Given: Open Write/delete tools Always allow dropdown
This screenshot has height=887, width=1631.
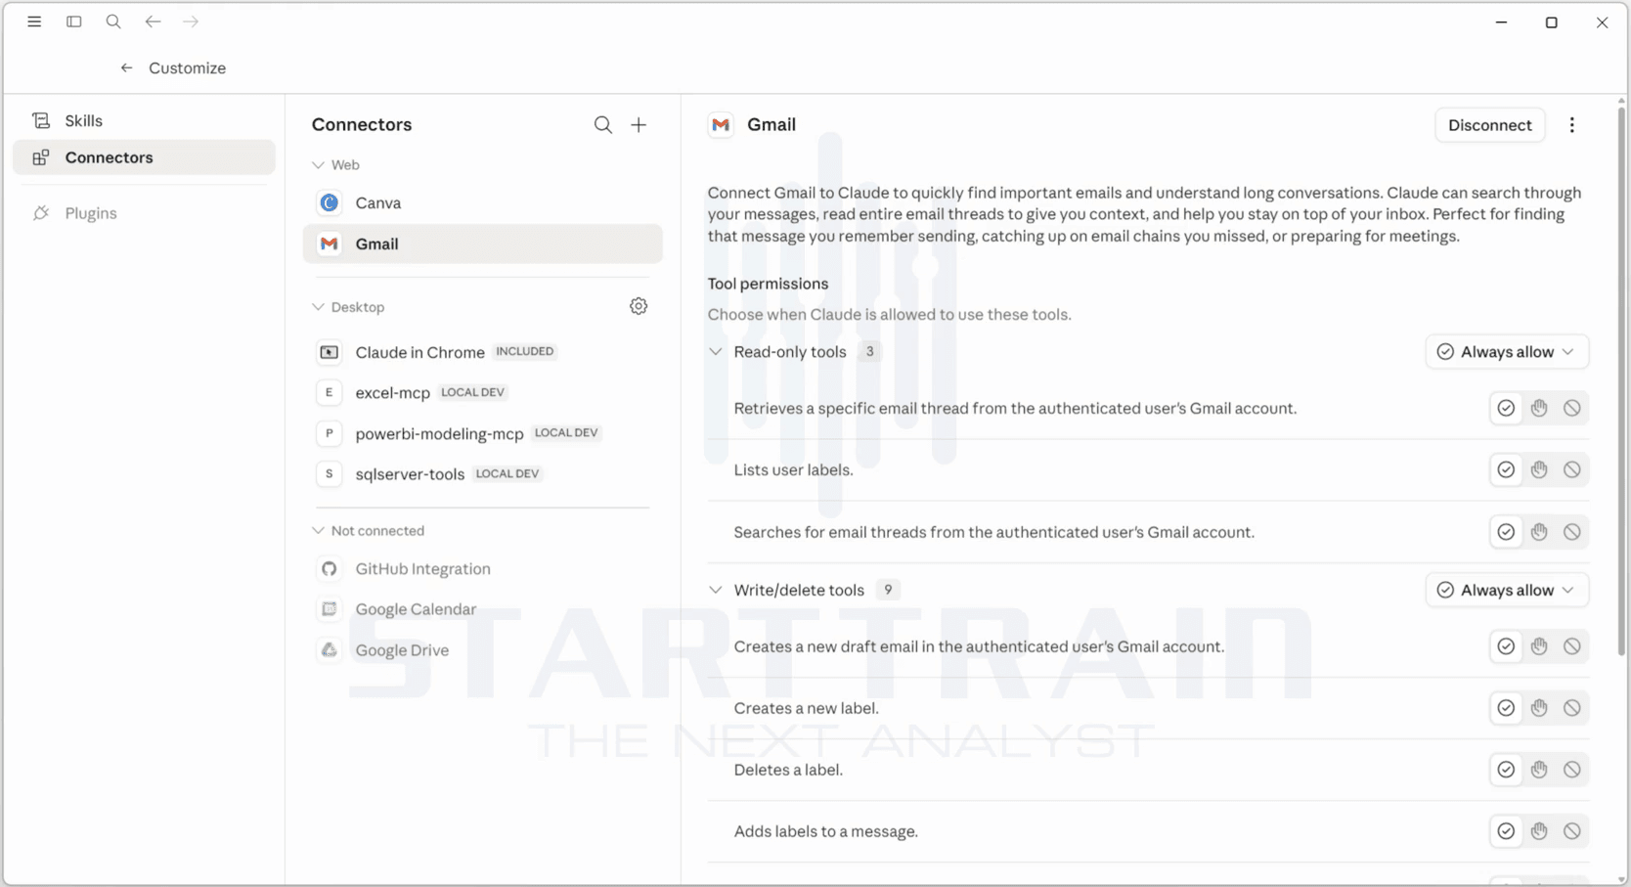Looking at the screenshot, I should pos(1507,590).
